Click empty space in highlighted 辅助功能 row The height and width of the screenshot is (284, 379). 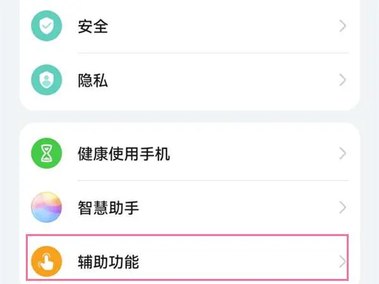pyautogui.click(x=240, y=261)
